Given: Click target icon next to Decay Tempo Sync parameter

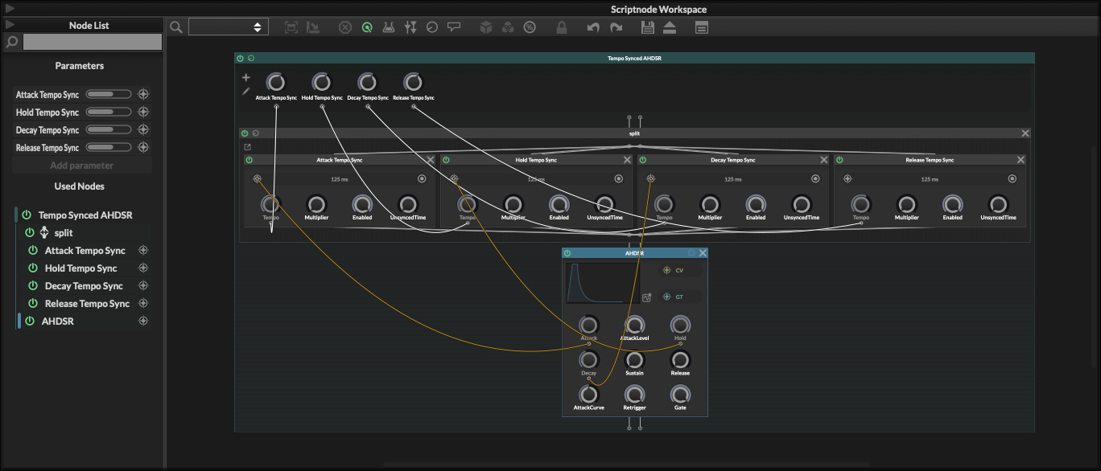Looking at the screenshot, I should point(143,129).
